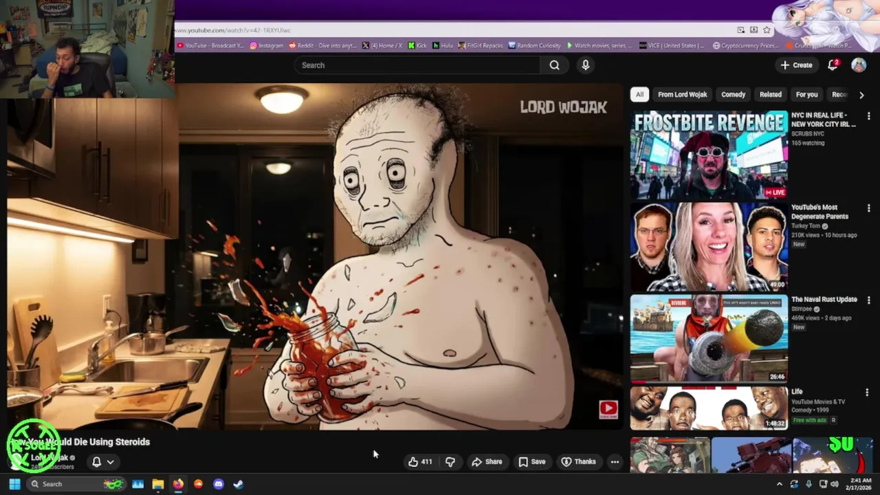The image size is (880, 495).
Task: Click the Create button
Action: point(796,65)
